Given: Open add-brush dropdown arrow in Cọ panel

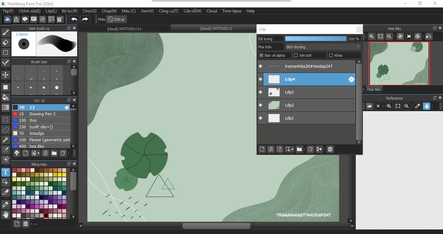Looking at the screenshot, I should 39,154.
